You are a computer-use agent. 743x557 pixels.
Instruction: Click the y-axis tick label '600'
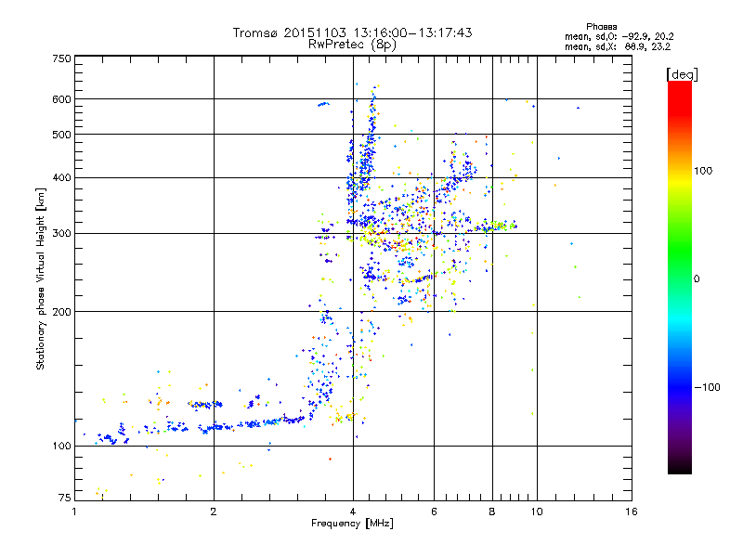[61, 99]
